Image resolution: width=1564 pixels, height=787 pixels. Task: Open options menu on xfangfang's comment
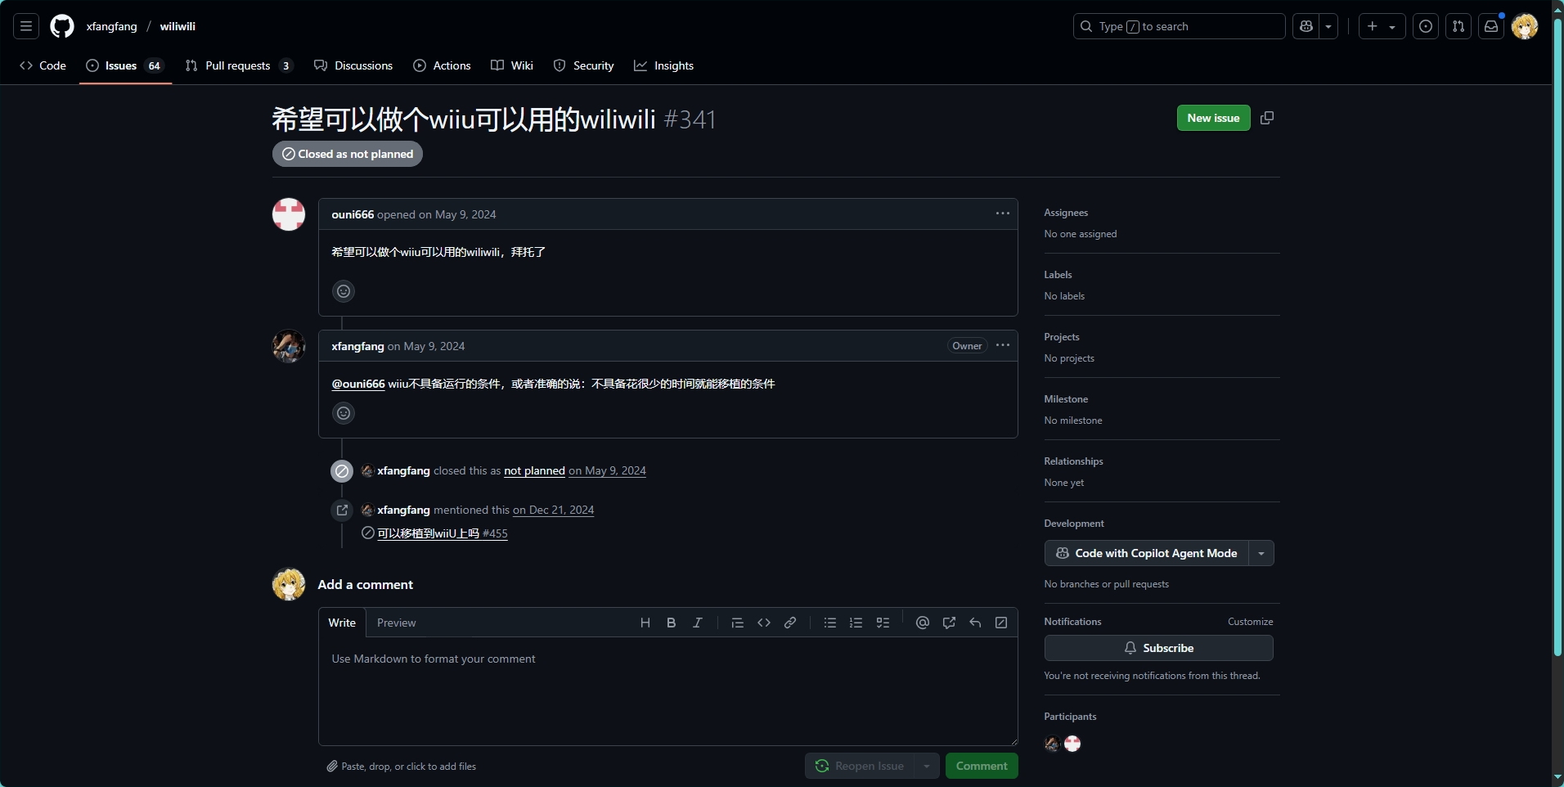point(1003,345)
